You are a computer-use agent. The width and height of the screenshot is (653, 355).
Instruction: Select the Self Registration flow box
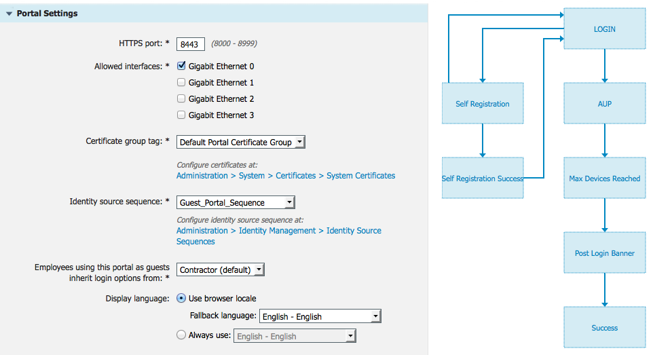click(x=483, y=104)
